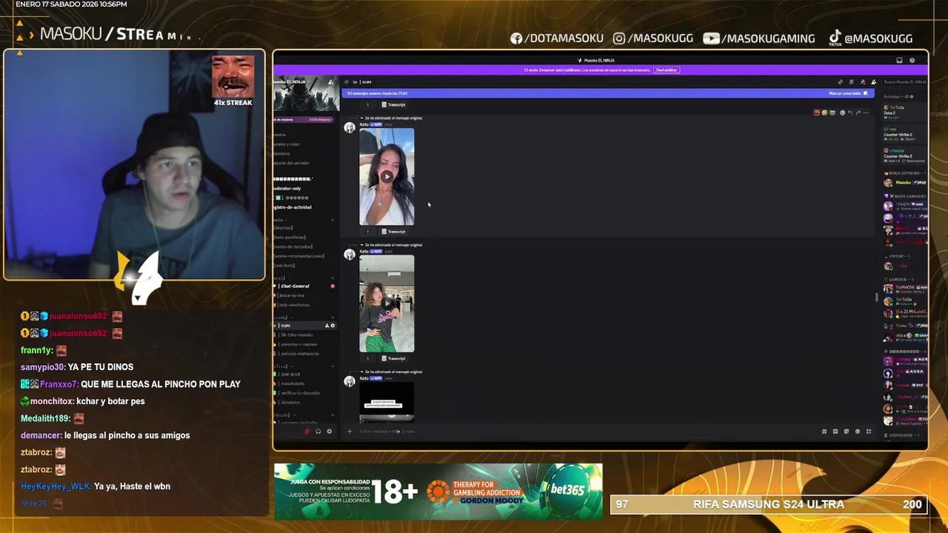Open the third Keto video thumbnail
948x533 pixels.
click(x=387, y=402)
